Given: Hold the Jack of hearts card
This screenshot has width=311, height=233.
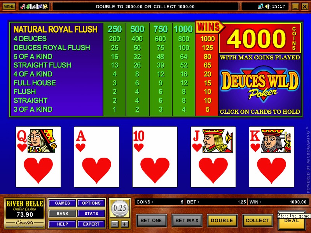Looking at the screenshot, I should [x=213, y=157].
